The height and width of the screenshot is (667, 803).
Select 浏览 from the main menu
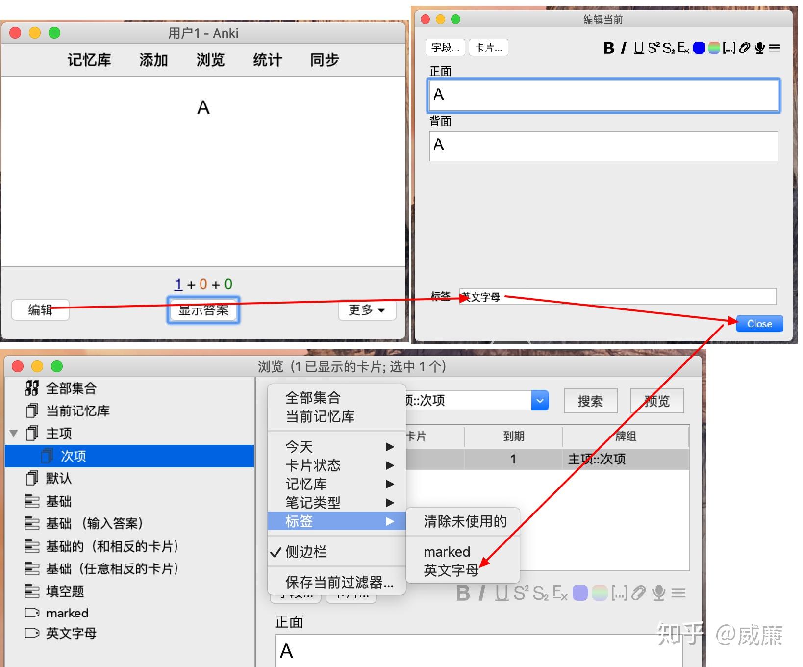[210, 60]
